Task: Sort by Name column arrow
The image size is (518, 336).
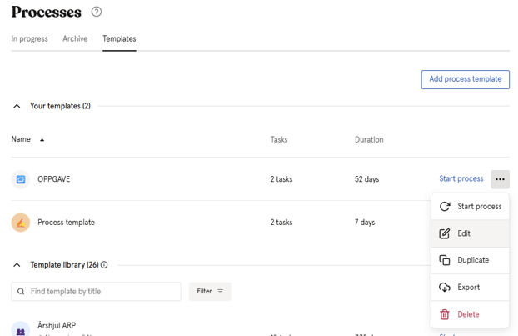Action: pyautogui.click(x=42, y=140)
